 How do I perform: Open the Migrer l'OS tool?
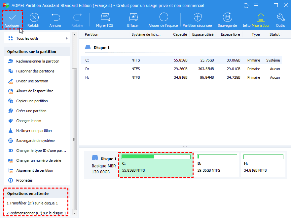(x=105, y=17)
